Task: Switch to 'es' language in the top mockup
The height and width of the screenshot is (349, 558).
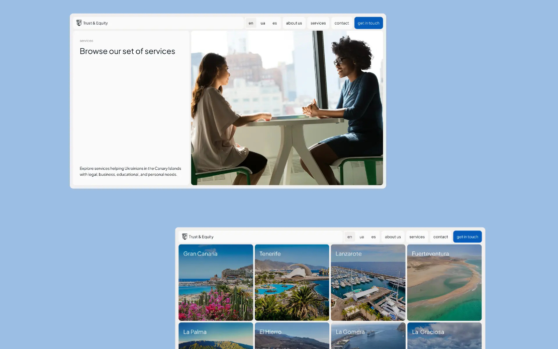Action: [x=275, y=23]
